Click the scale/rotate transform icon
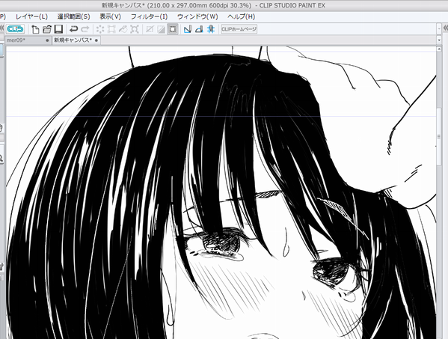Image resolution: width=448 pixels, height=339 pixels. pyautogui.click(x=111, y=29)
